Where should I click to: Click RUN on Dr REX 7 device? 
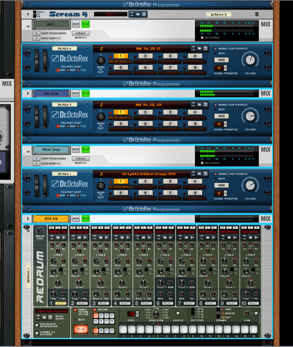point(222,116)
